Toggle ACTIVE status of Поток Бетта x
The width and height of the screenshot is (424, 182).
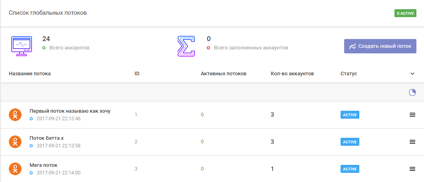pos(350,142)
